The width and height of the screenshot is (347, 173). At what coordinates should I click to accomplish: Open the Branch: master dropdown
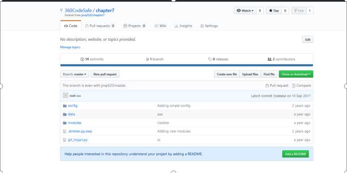point(75,74)
